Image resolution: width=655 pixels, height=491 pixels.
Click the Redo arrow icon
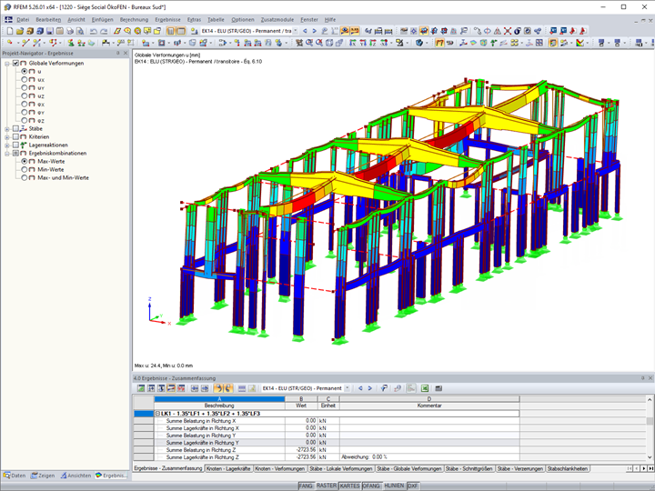pyautogui.click(x=104, y=31)
